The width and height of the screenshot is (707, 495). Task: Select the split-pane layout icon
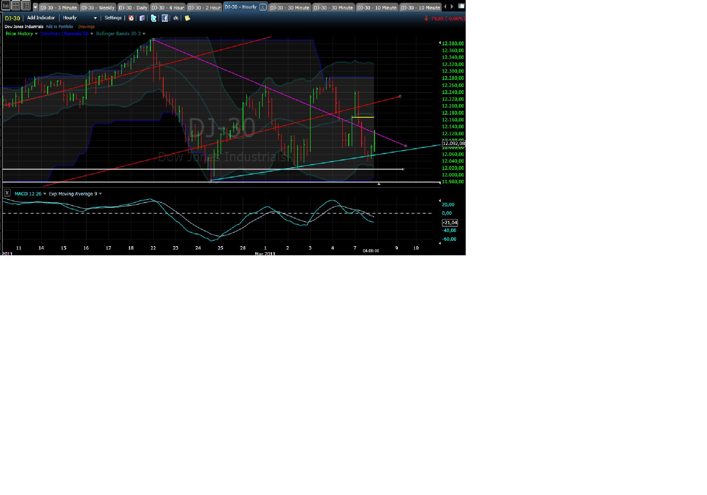coord(26,5)
